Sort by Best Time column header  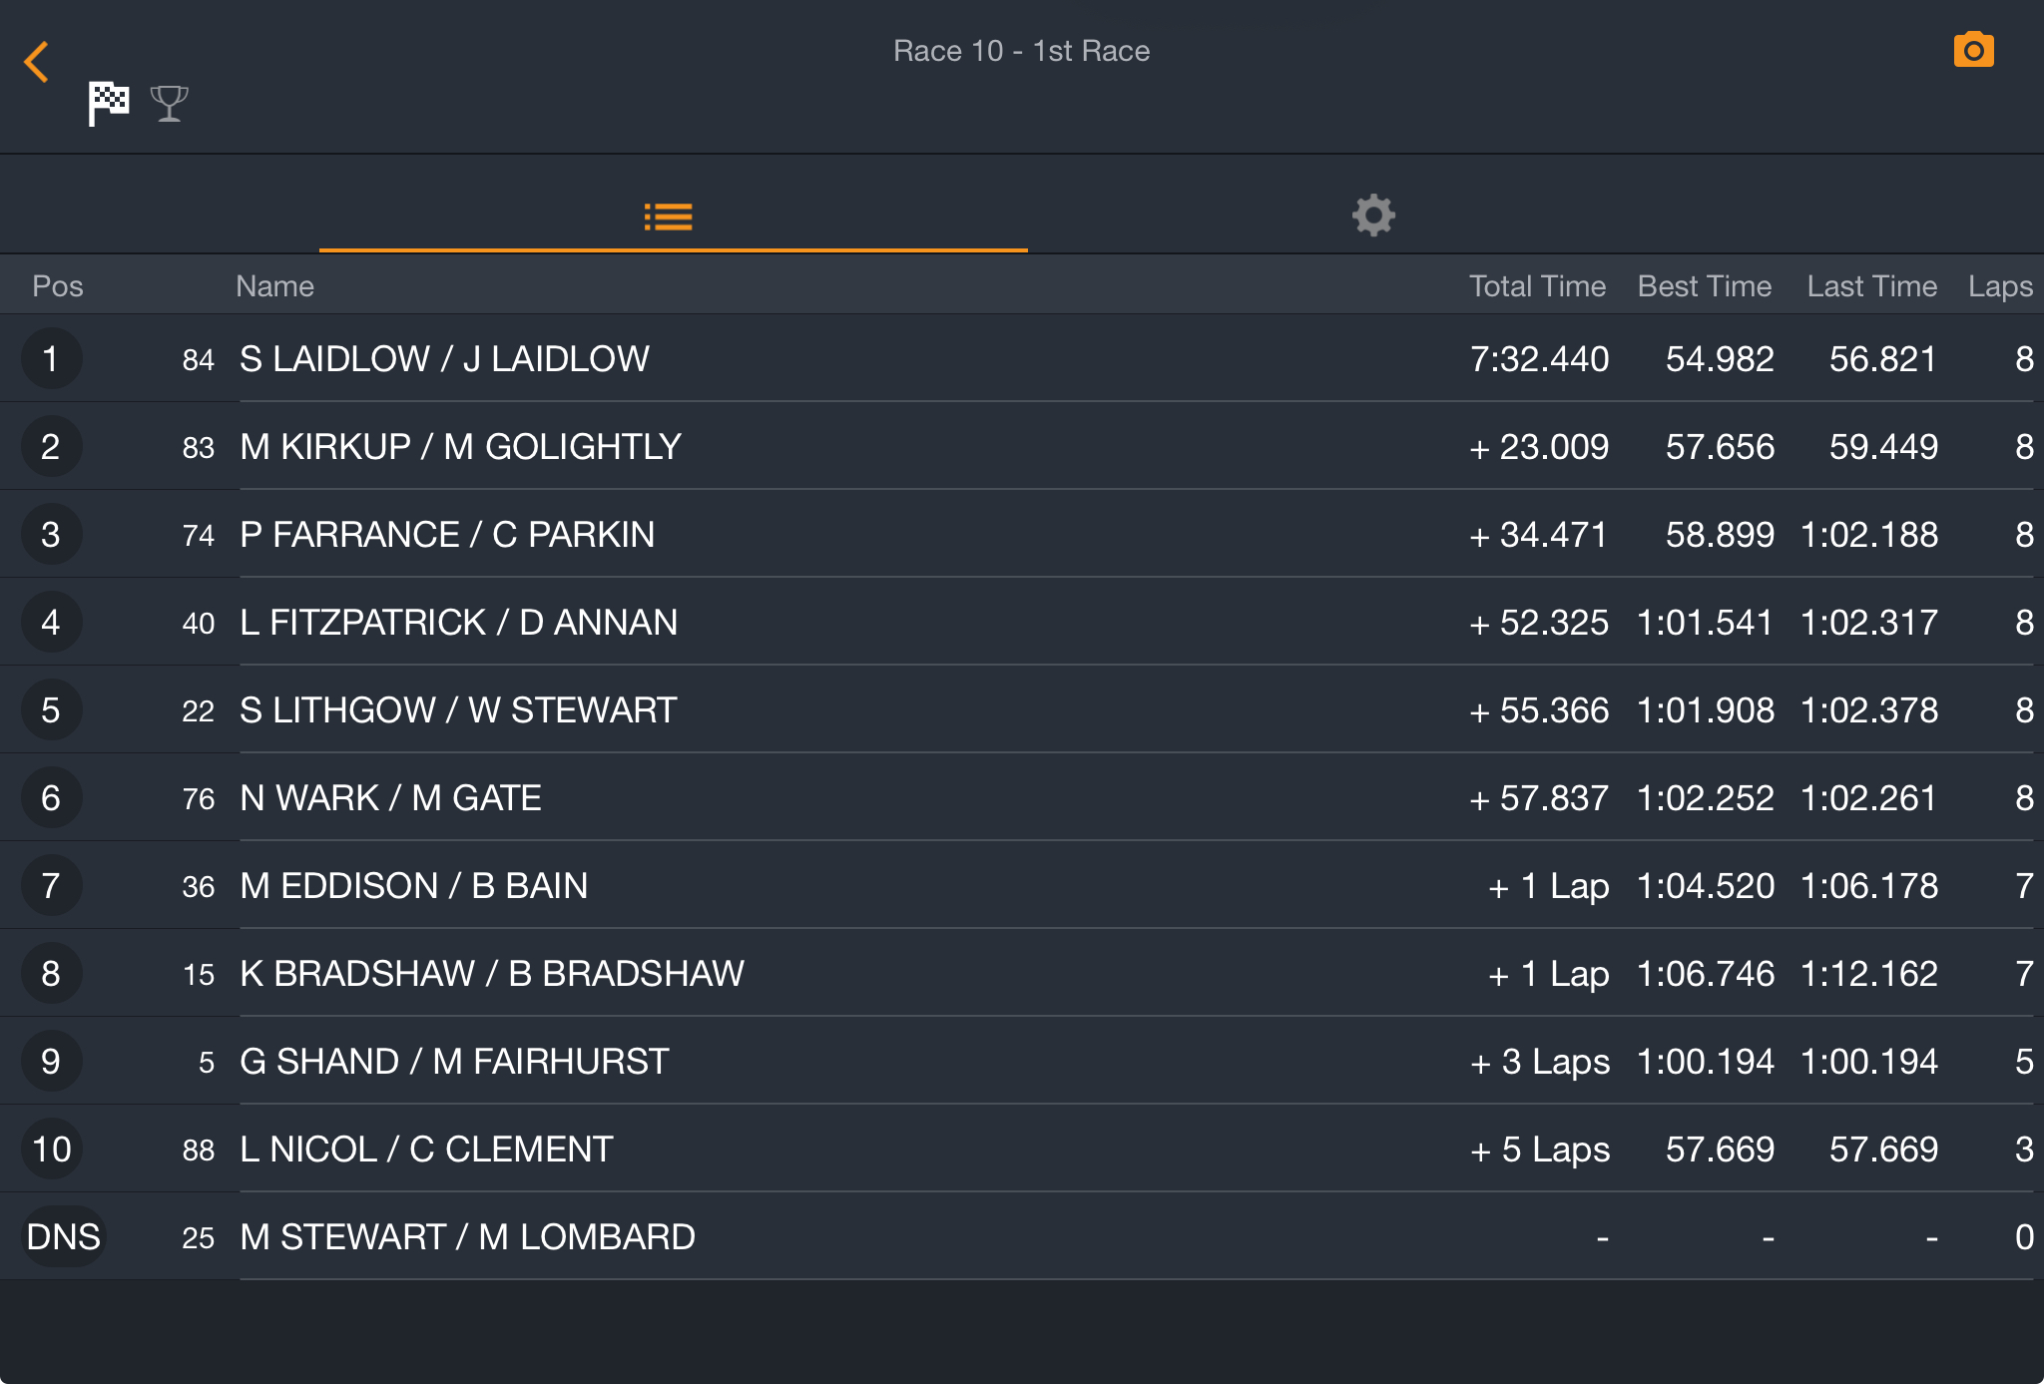(1705, 286)
